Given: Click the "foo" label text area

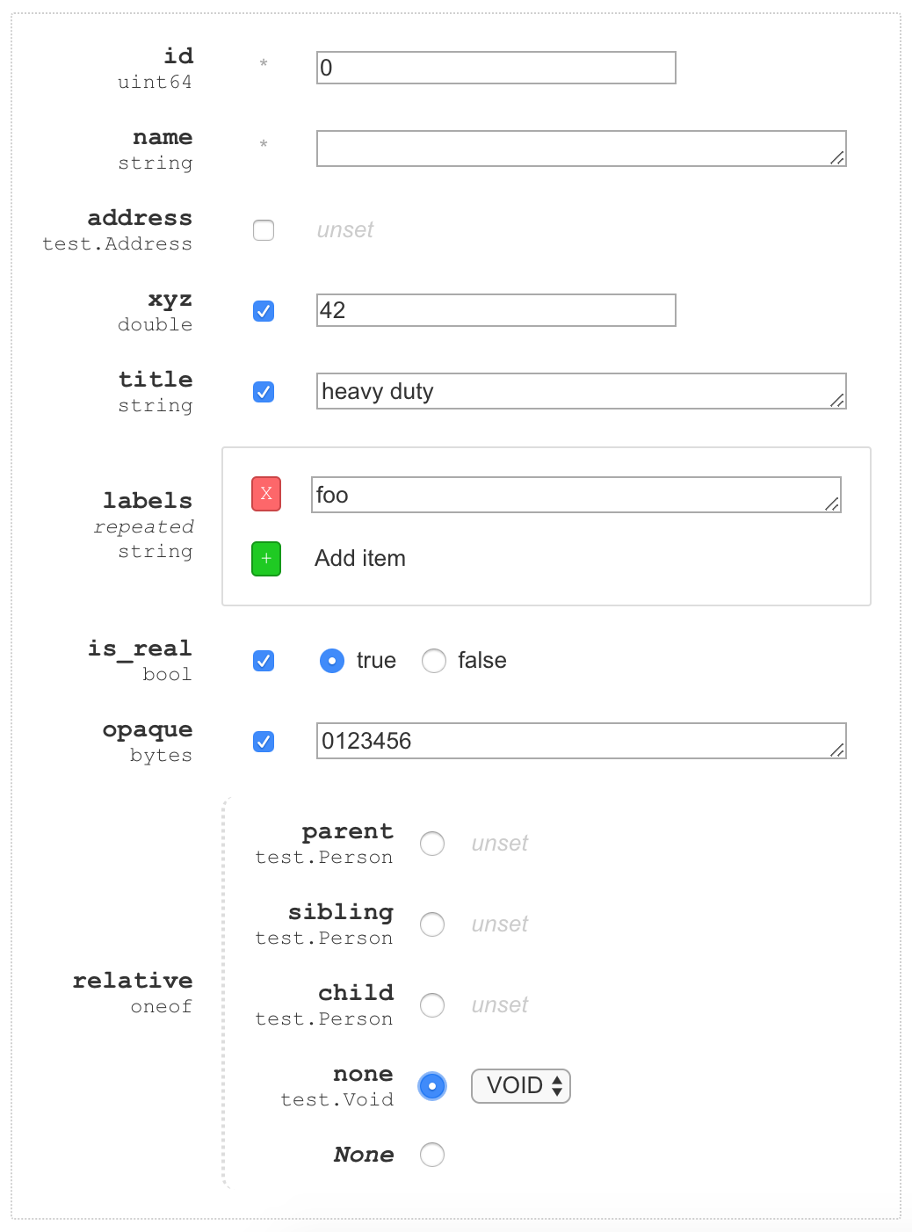Looking at the screenshot, I should [575, 495].
